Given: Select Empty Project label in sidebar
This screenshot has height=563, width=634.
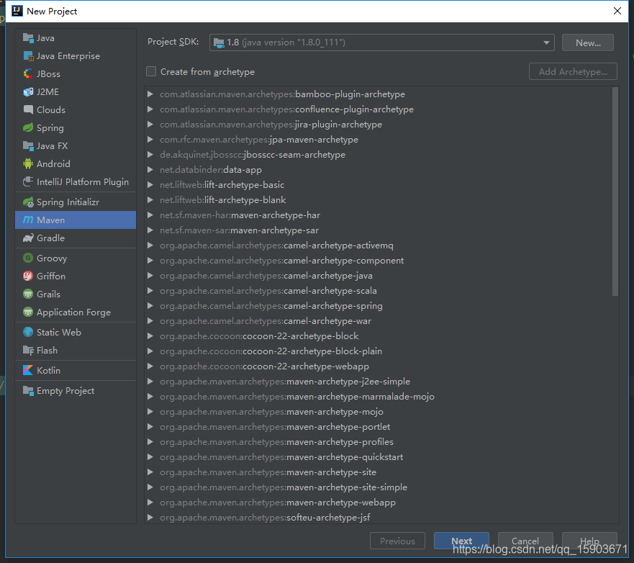Looking at the screenshot, I should (65, 391).
